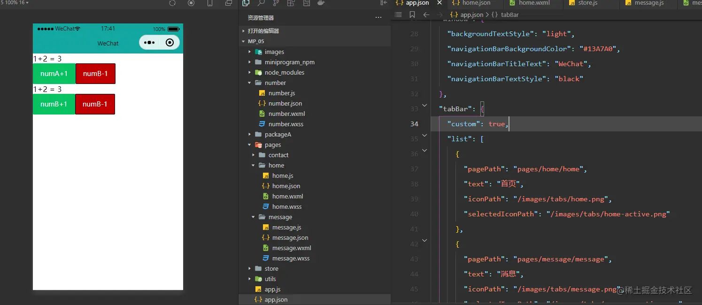Click the detach window icon in simulator toolbar
The image size is (702, 305).
click(x=229, y=3)
